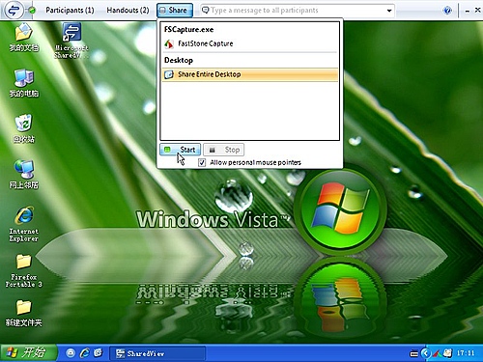Open the Windows Start menu button

[29, 352]
